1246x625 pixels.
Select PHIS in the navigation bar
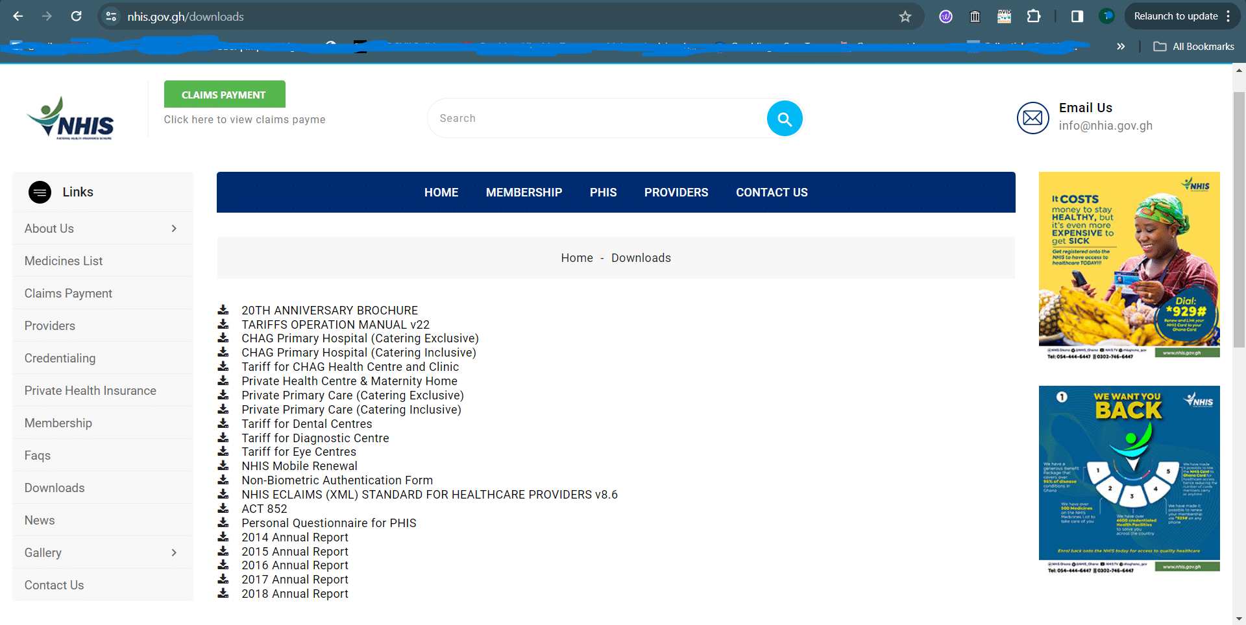(x=603, y=193)
